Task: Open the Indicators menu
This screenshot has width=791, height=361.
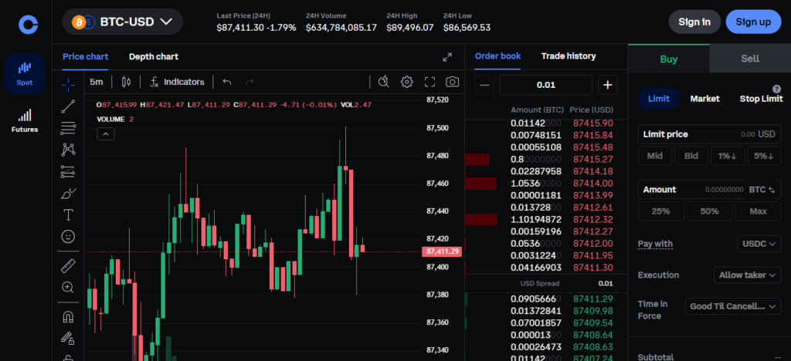Action: tap(178, 82)
